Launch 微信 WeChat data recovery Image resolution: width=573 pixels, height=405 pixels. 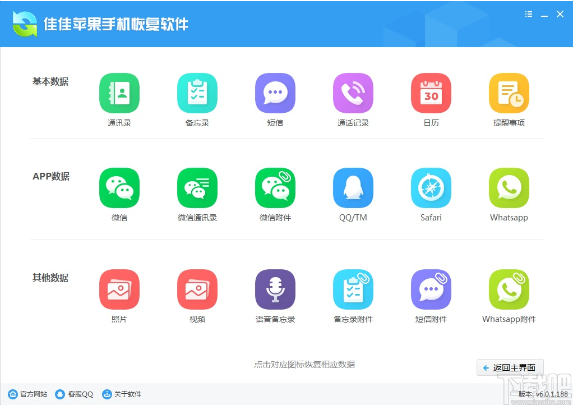119,188
